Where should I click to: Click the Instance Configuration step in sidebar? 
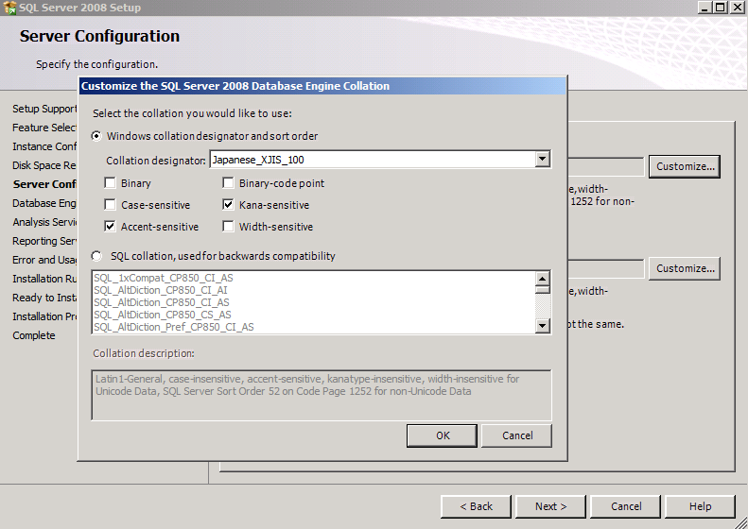(44, 146)
